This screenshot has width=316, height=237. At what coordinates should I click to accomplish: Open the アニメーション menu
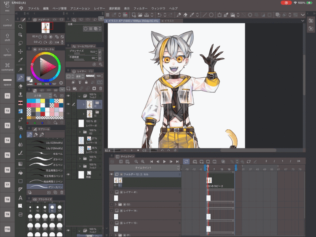[x=80, y=8]
